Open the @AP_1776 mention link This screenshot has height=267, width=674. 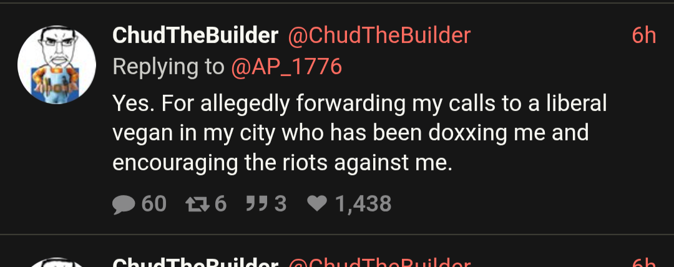(286, 66)
